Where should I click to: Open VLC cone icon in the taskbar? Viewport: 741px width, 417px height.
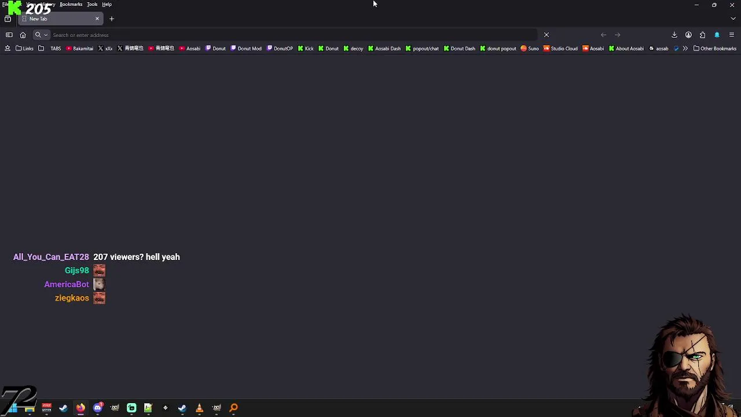(199, 408)
